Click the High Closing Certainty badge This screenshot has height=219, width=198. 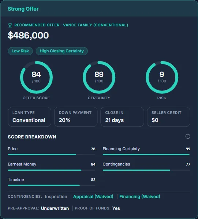pos(62,51)
